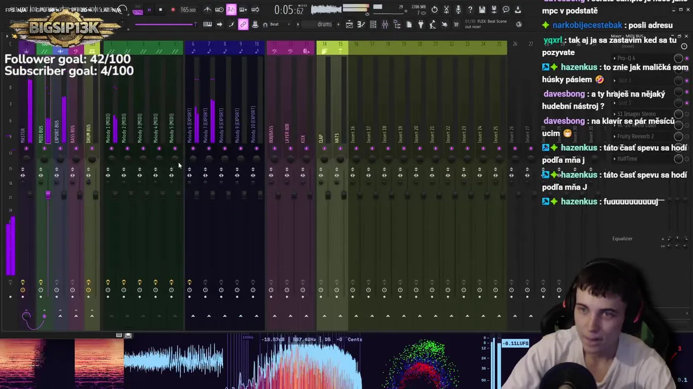Click the EXPORT BUS volume fader

[x=64, y=195]
